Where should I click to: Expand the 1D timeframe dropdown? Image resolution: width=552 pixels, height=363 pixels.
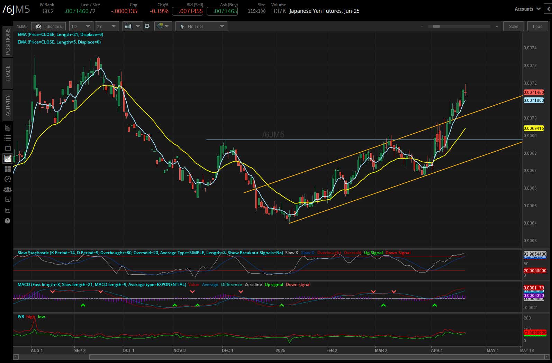click(x=81, y=26)
